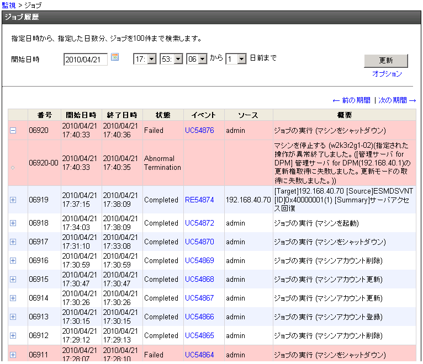Open the seconds dropdown showing 06

pos(197,59)
